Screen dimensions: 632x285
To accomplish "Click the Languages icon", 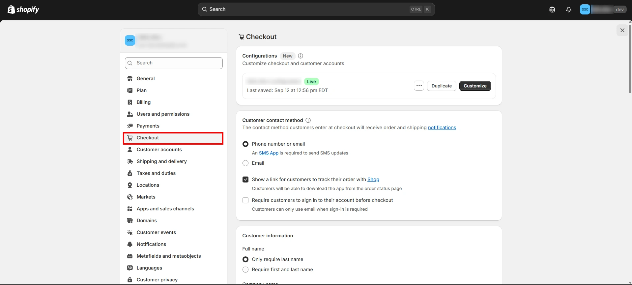I will click(130, 268).
